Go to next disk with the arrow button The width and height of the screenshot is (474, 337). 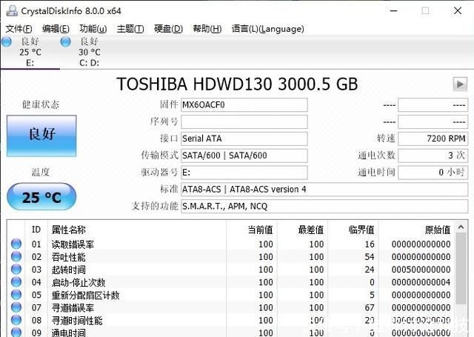coord(460,84)
